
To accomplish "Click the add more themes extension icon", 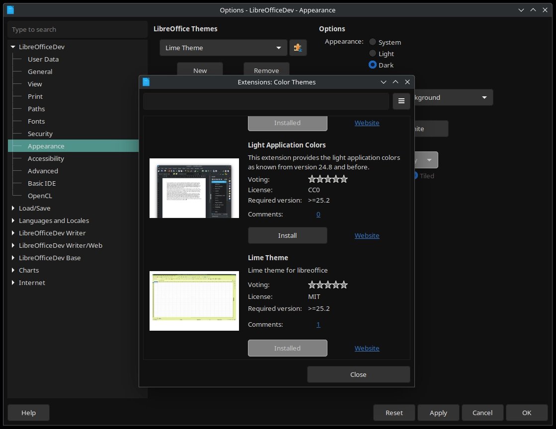I will pyautogui.click(x=298, y=48).
